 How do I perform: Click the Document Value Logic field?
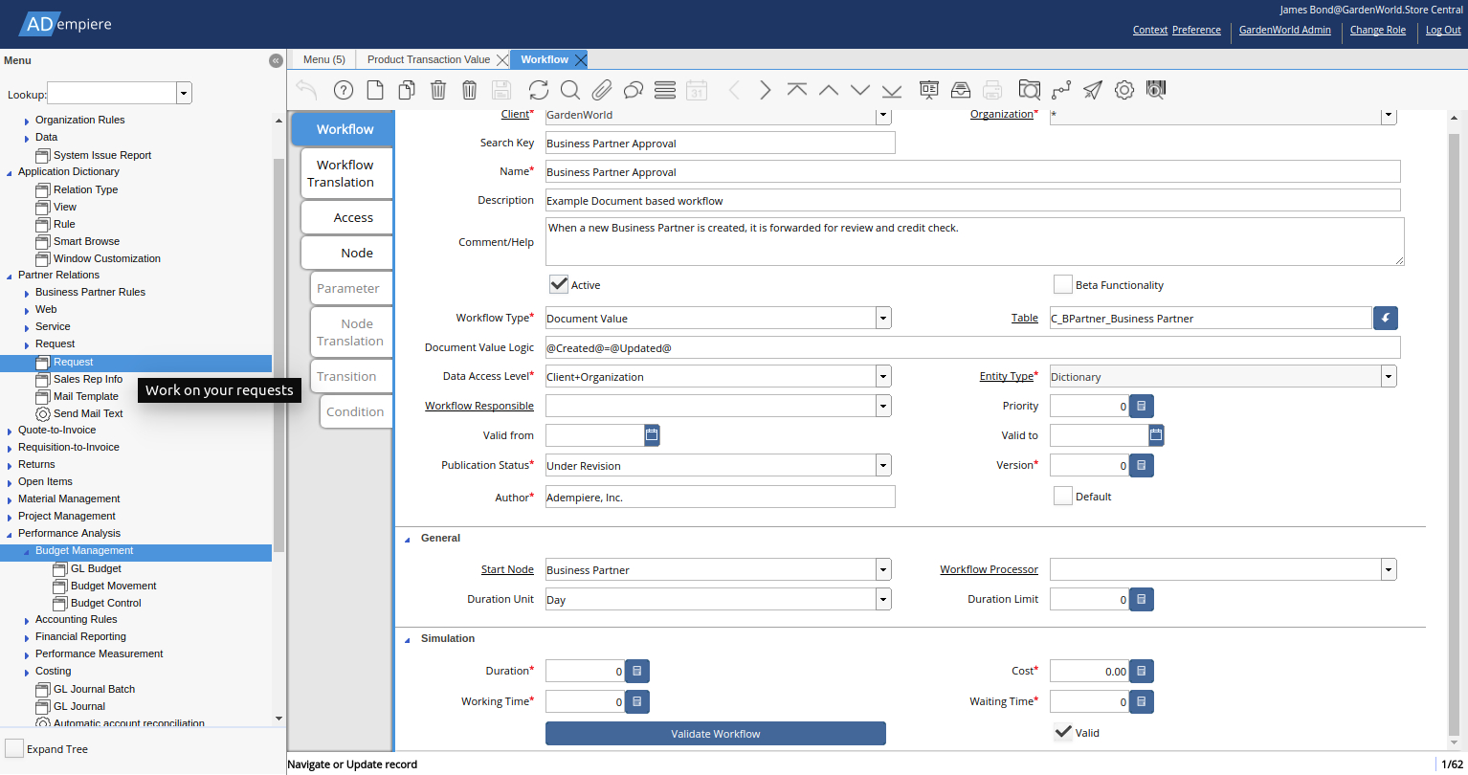tap(973, 347)
